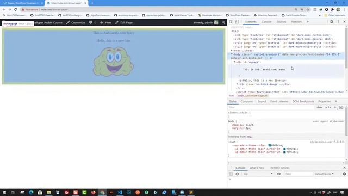Open the Default levels dropdown
This screenshot has width=348, height=196.
324,174
